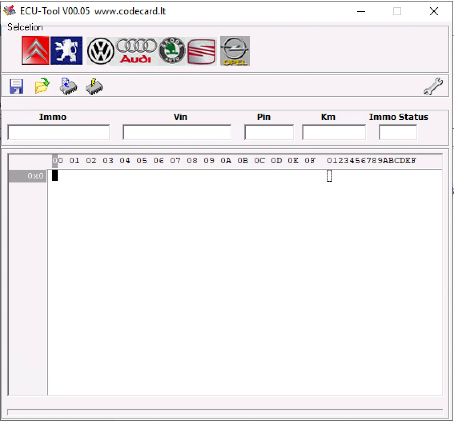Click the Km value field
The image size is (454, 421).
pyautogui.click(x=333, y=132)
